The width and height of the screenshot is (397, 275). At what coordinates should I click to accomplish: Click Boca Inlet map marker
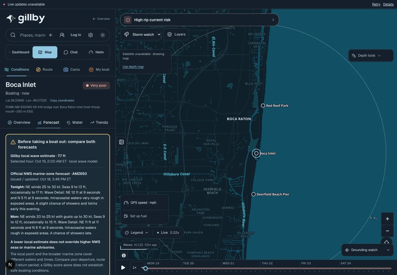256,153
